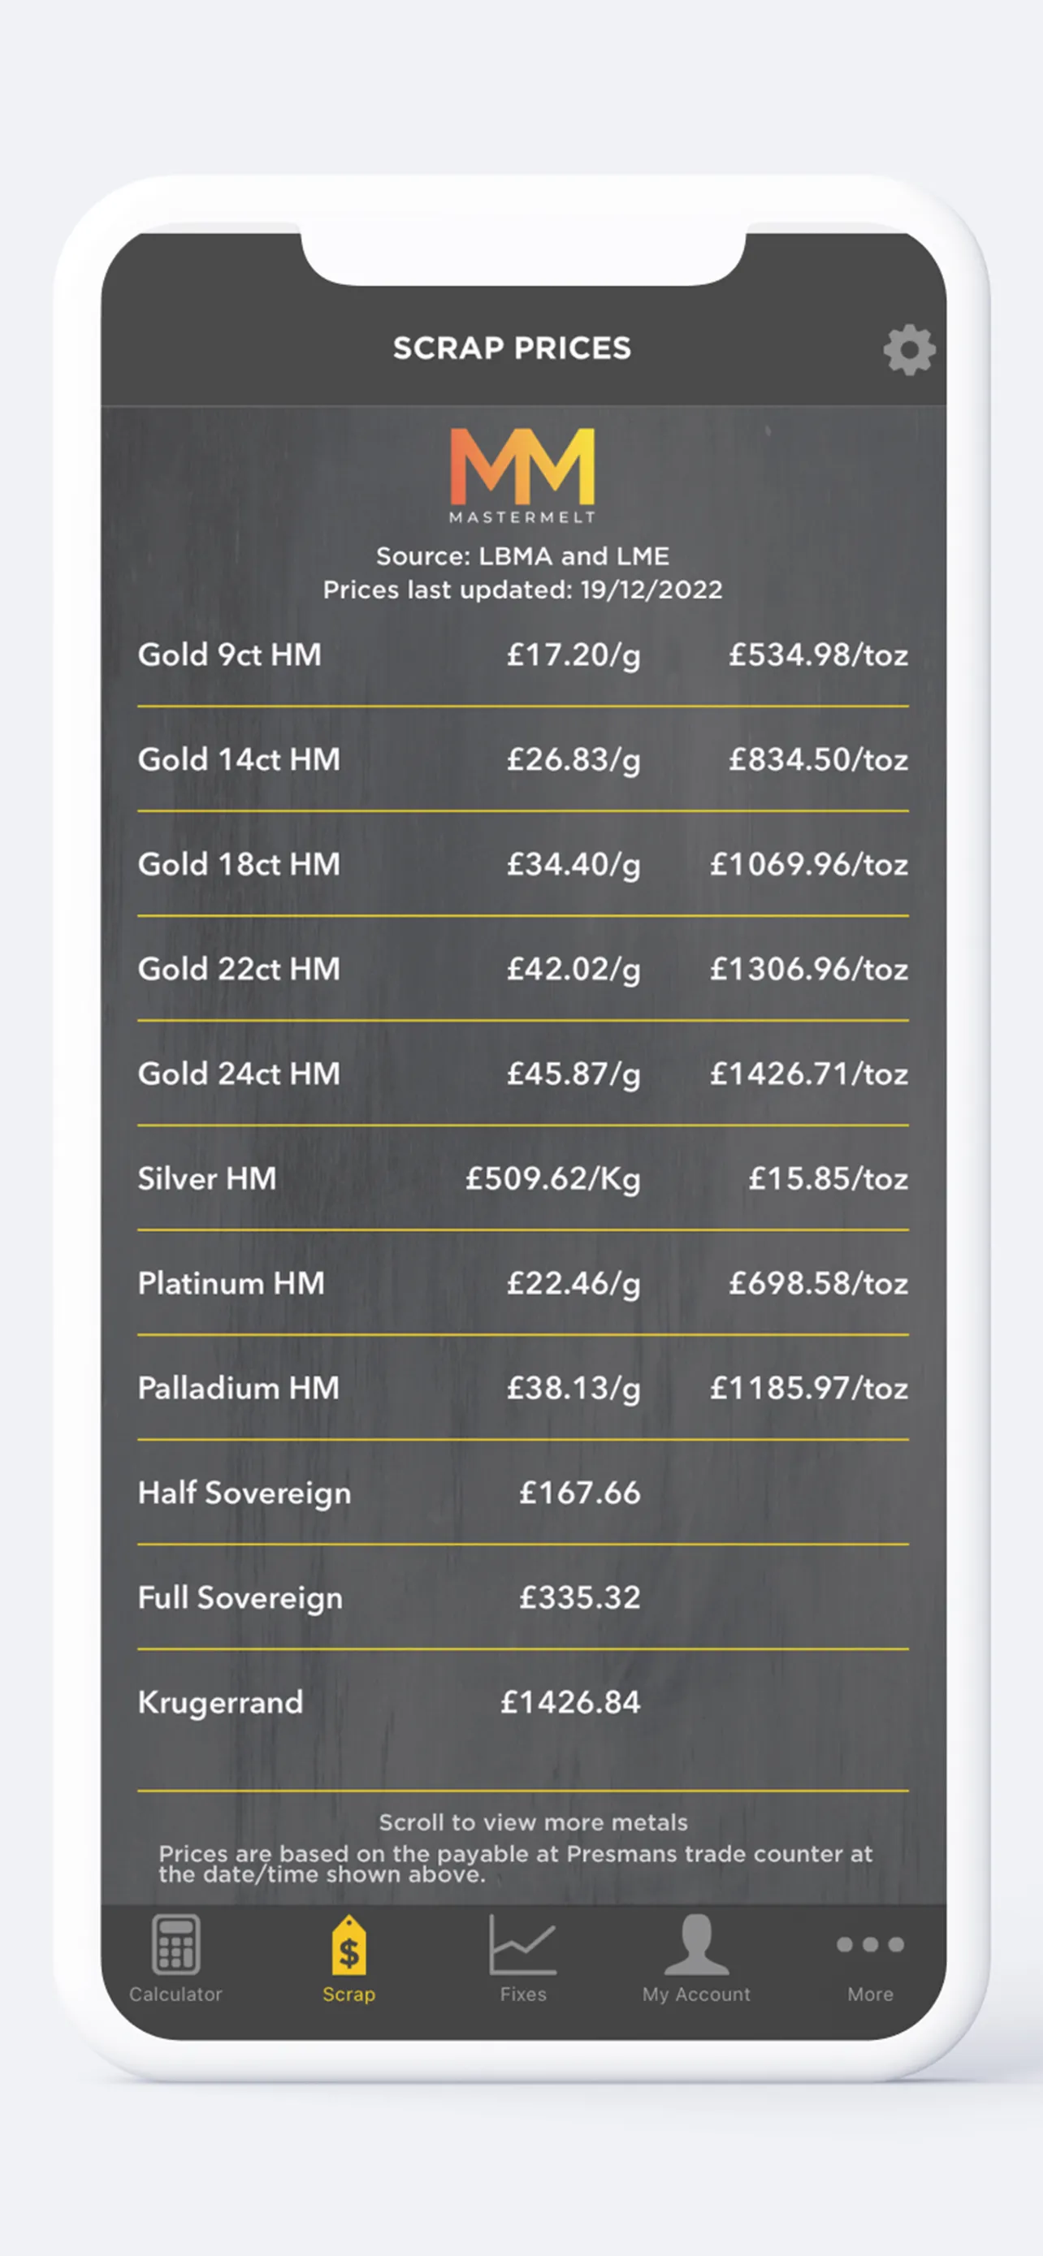Select the Gold 24ct HM row
Viewport: 1043px width, 2256px height.
click(523, 1074)
